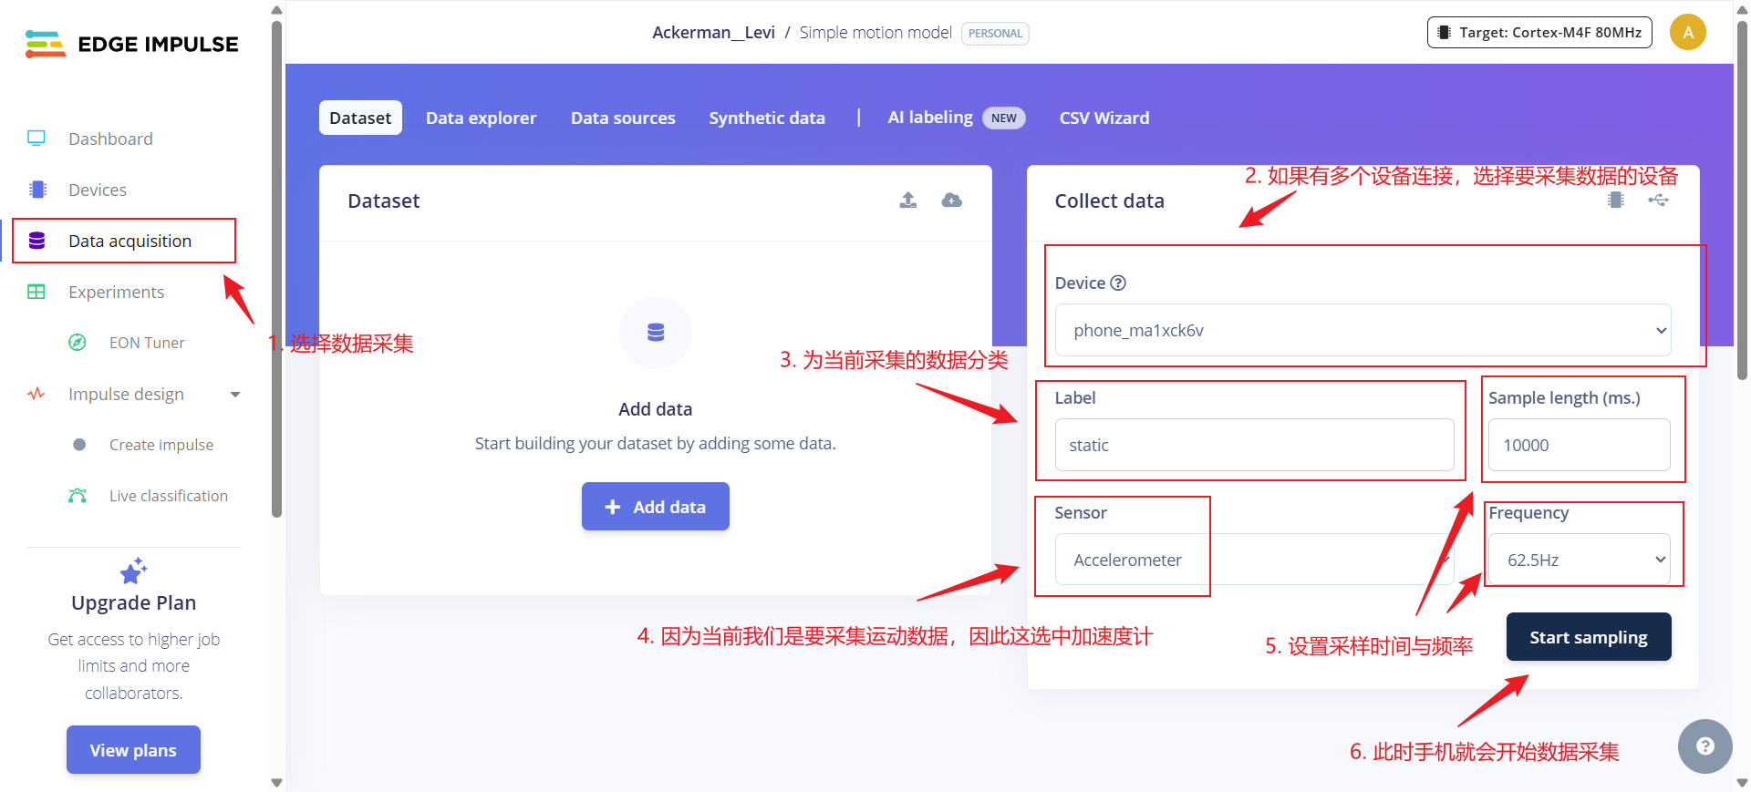Image resolution: width=1751 pixels, height=792 pixels.
Task: Open the Data sources tab
Action: [623, 118]
